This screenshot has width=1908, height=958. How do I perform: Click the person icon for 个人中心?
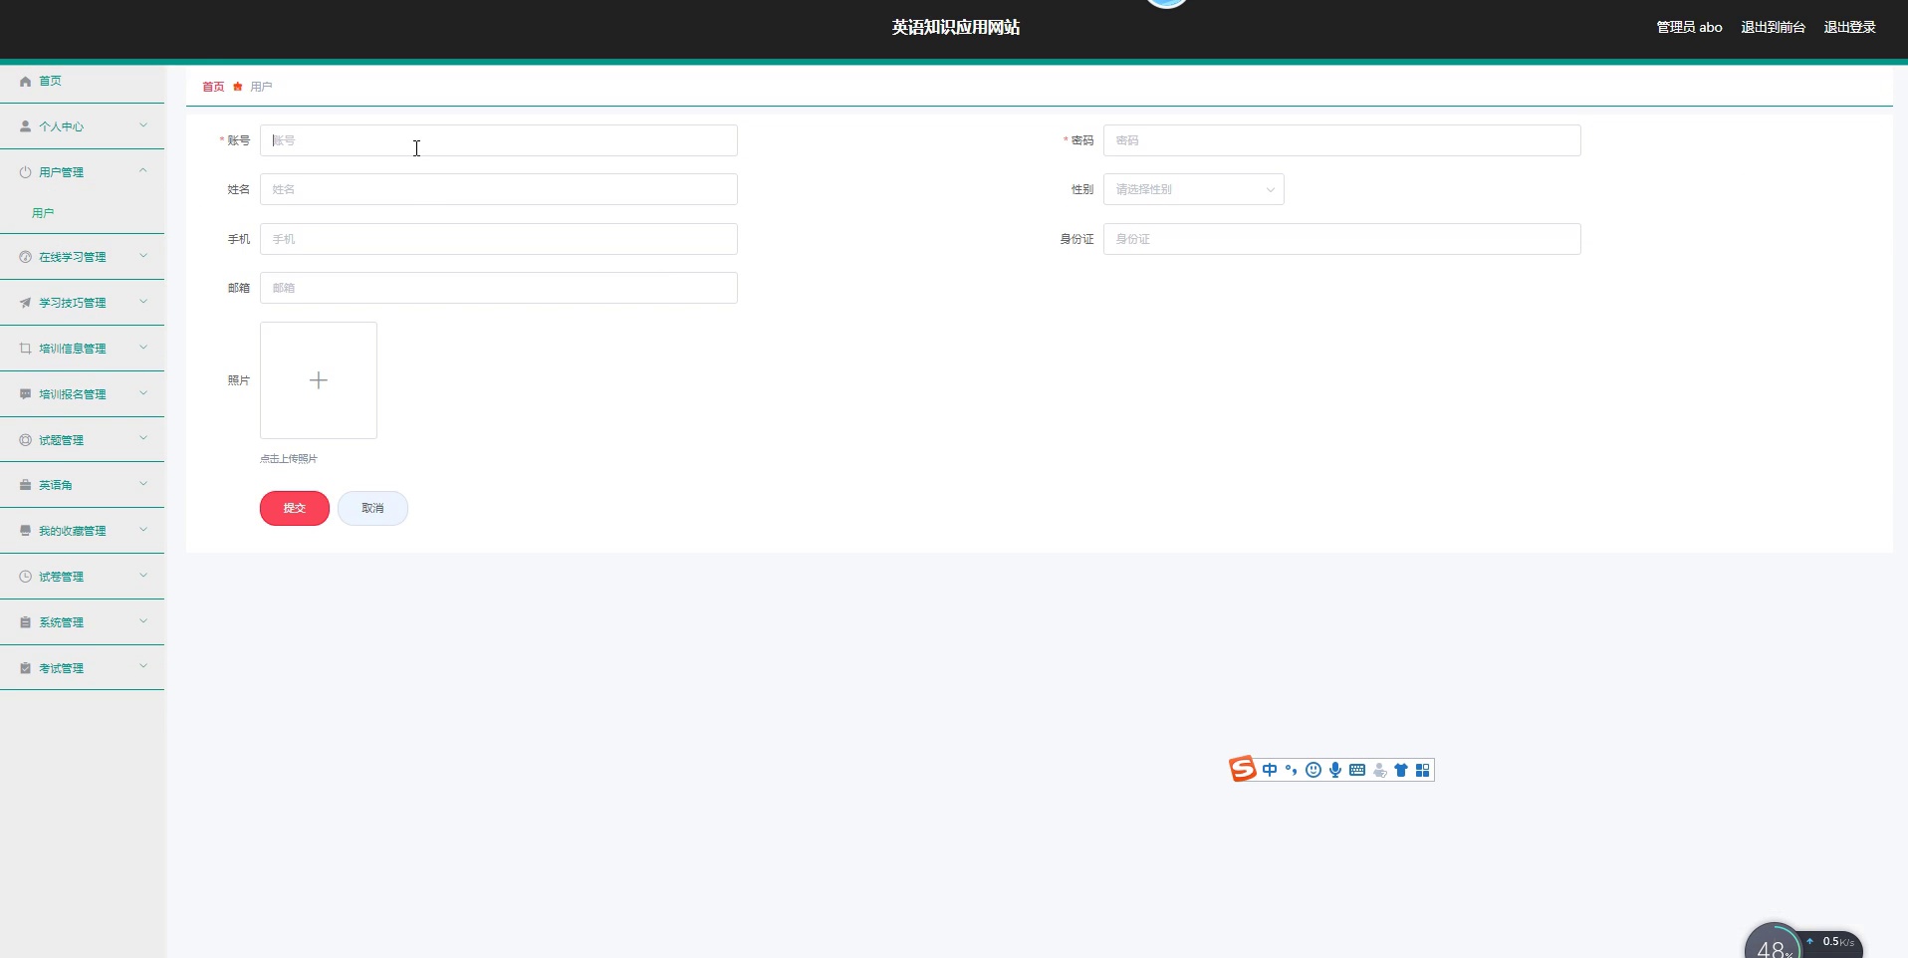click(x=26, y=126)
